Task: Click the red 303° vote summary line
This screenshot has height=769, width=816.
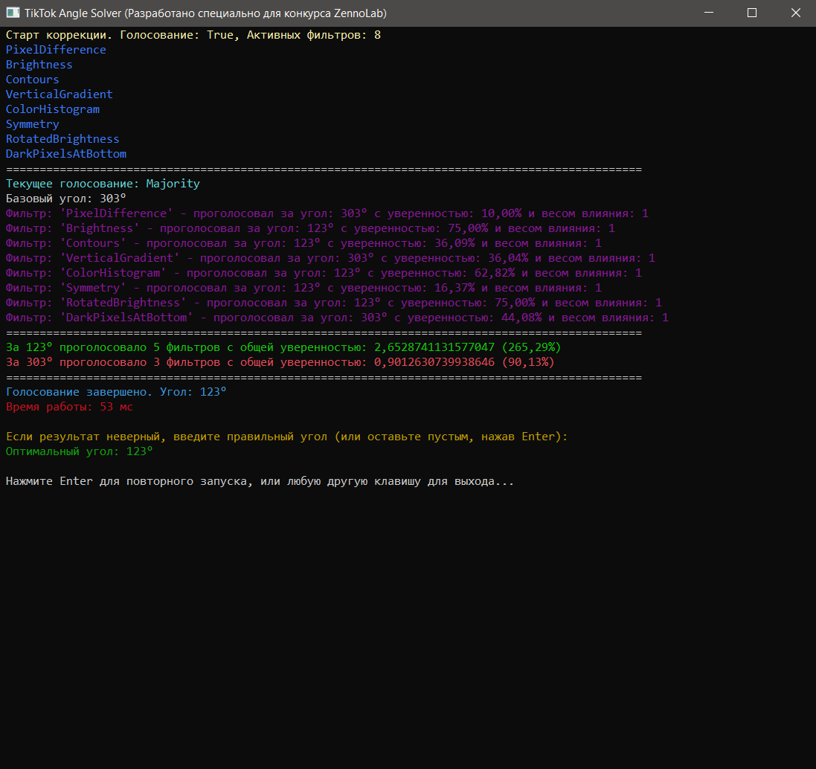Action: click(x=280, y=362)
